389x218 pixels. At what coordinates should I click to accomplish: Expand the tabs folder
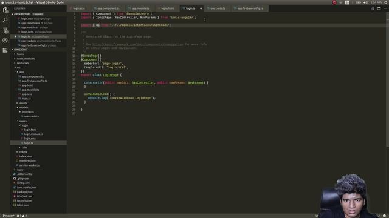(x=24, y=148)
